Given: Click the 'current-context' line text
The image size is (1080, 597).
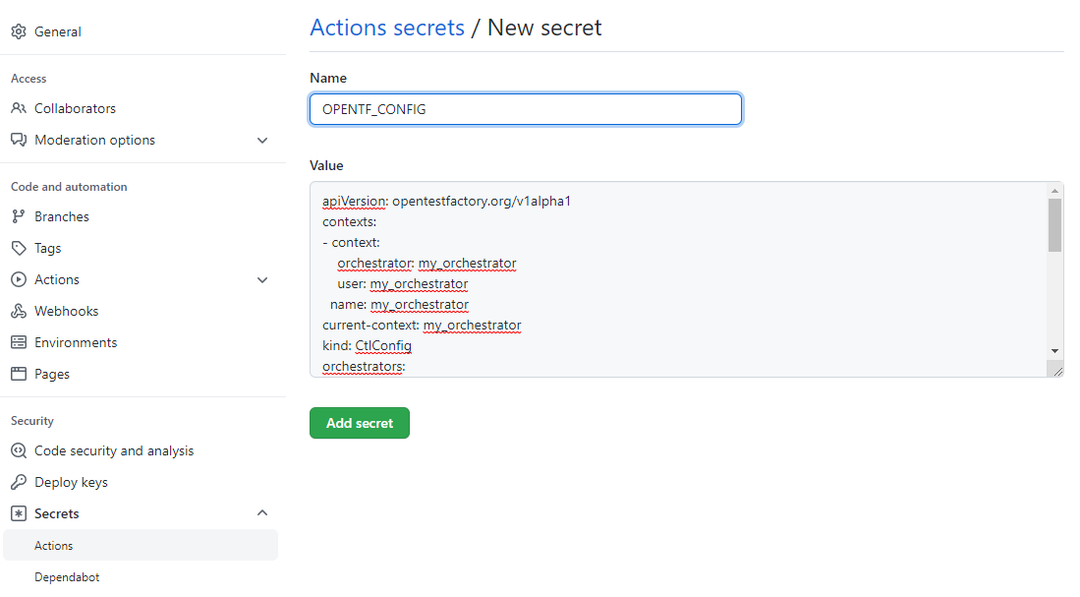Looking at the screenshot, I should (x=422, y=326).
